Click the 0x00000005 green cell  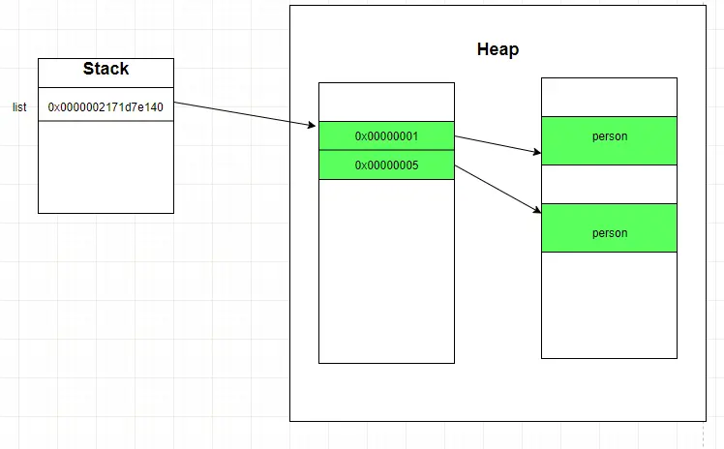click(x=386, y=165)
